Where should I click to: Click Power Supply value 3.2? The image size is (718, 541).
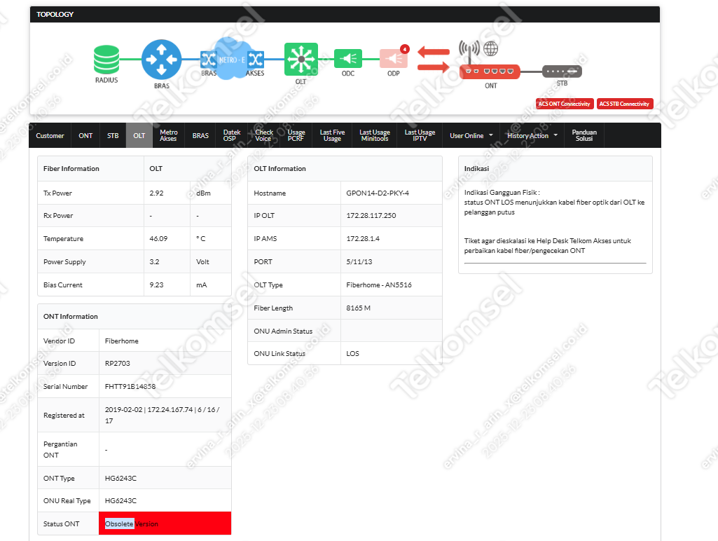pyautogui.click(x=154, y=262)
